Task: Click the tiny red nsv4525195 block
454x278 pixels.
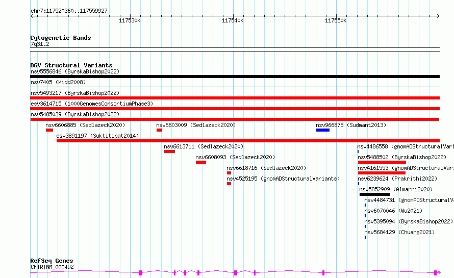Action: tap(229, 184)
